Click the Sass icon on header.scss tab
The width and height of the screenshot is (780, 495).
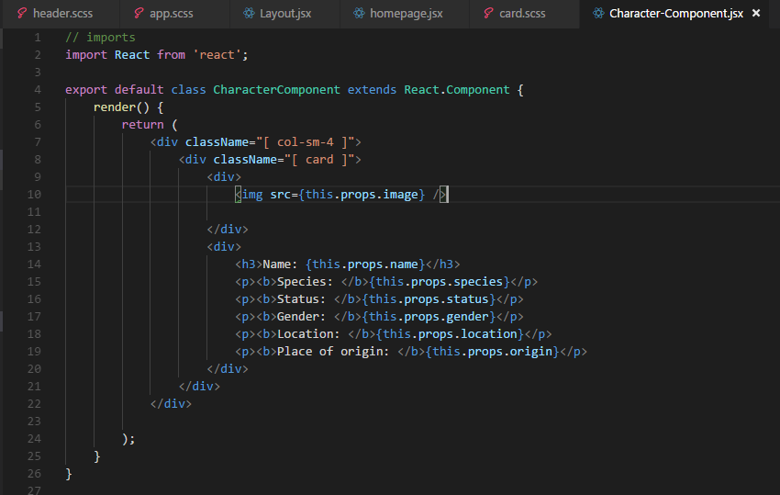coord(22,13)
